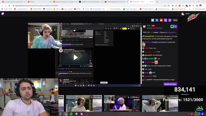Image resolution: width=206 pixels, height=116 pixels.
Task: Reload the current page
Action: pos(9,6)
